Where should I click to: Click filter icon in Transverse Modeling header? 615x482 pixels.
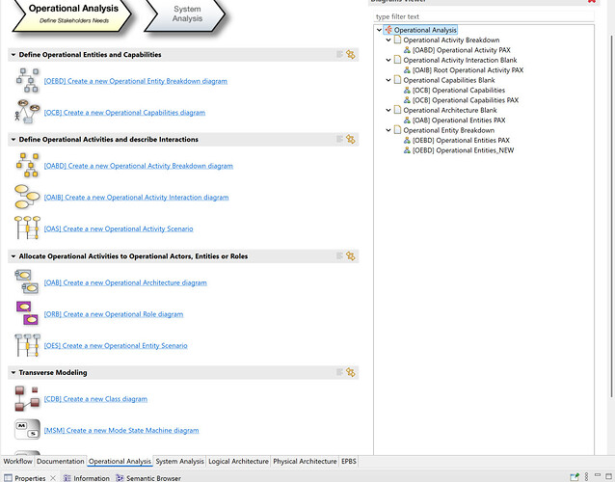351,372
